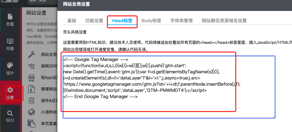Open the 内容 (Content) sidebar section

(x=10, y=44)
